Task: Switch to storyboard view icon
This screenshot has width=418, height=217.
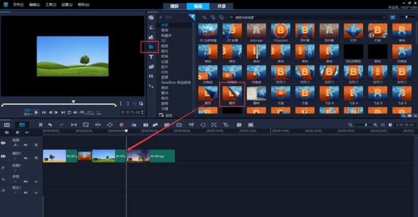Action: tap(7, 124)
